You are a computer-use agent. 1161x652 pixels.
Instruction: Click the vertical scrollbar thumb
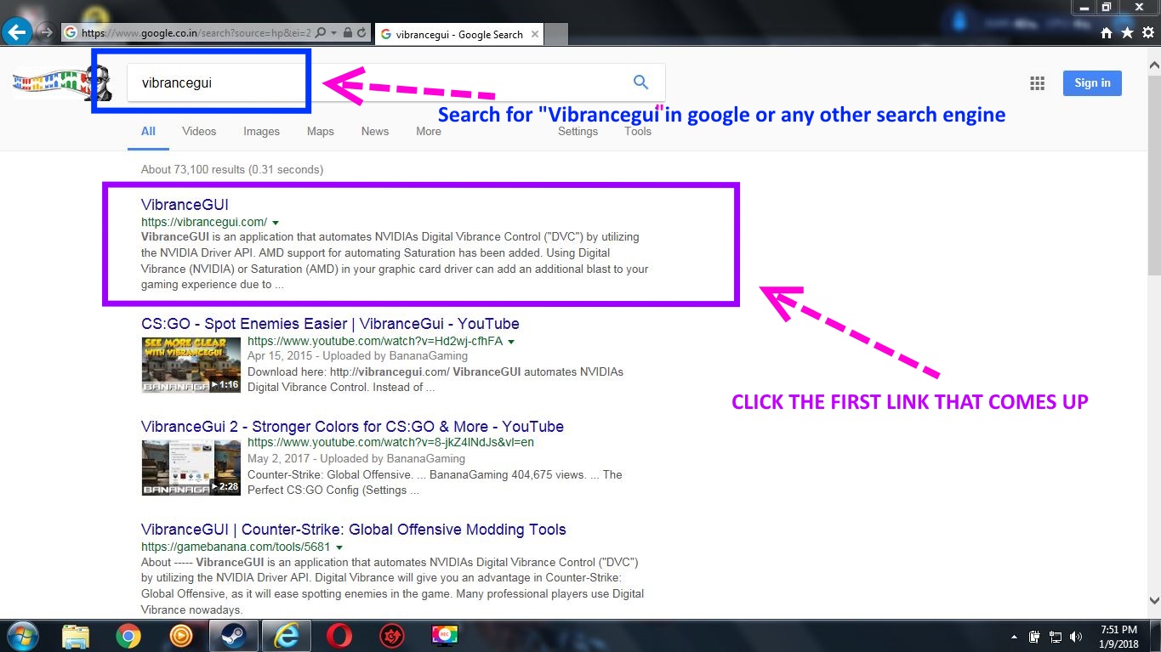pyautogui.click(x=1154, y=174)
